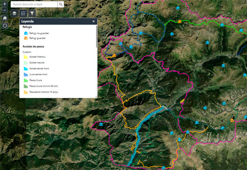Select the yellow Acotat Intensiu swatch

click(25, 57)
